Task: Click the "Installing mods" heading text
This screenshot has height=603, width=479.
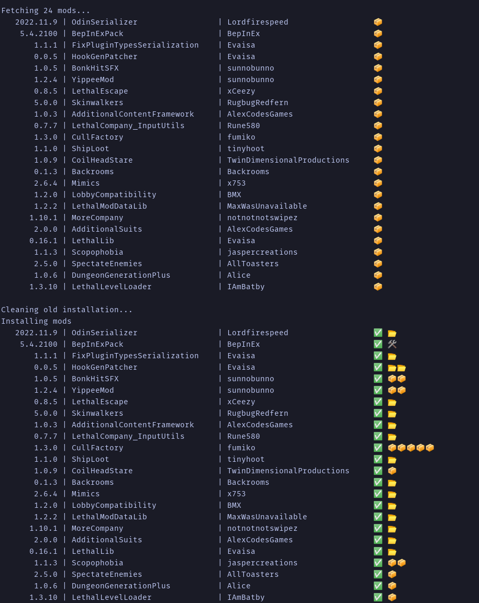Action: 36,321
